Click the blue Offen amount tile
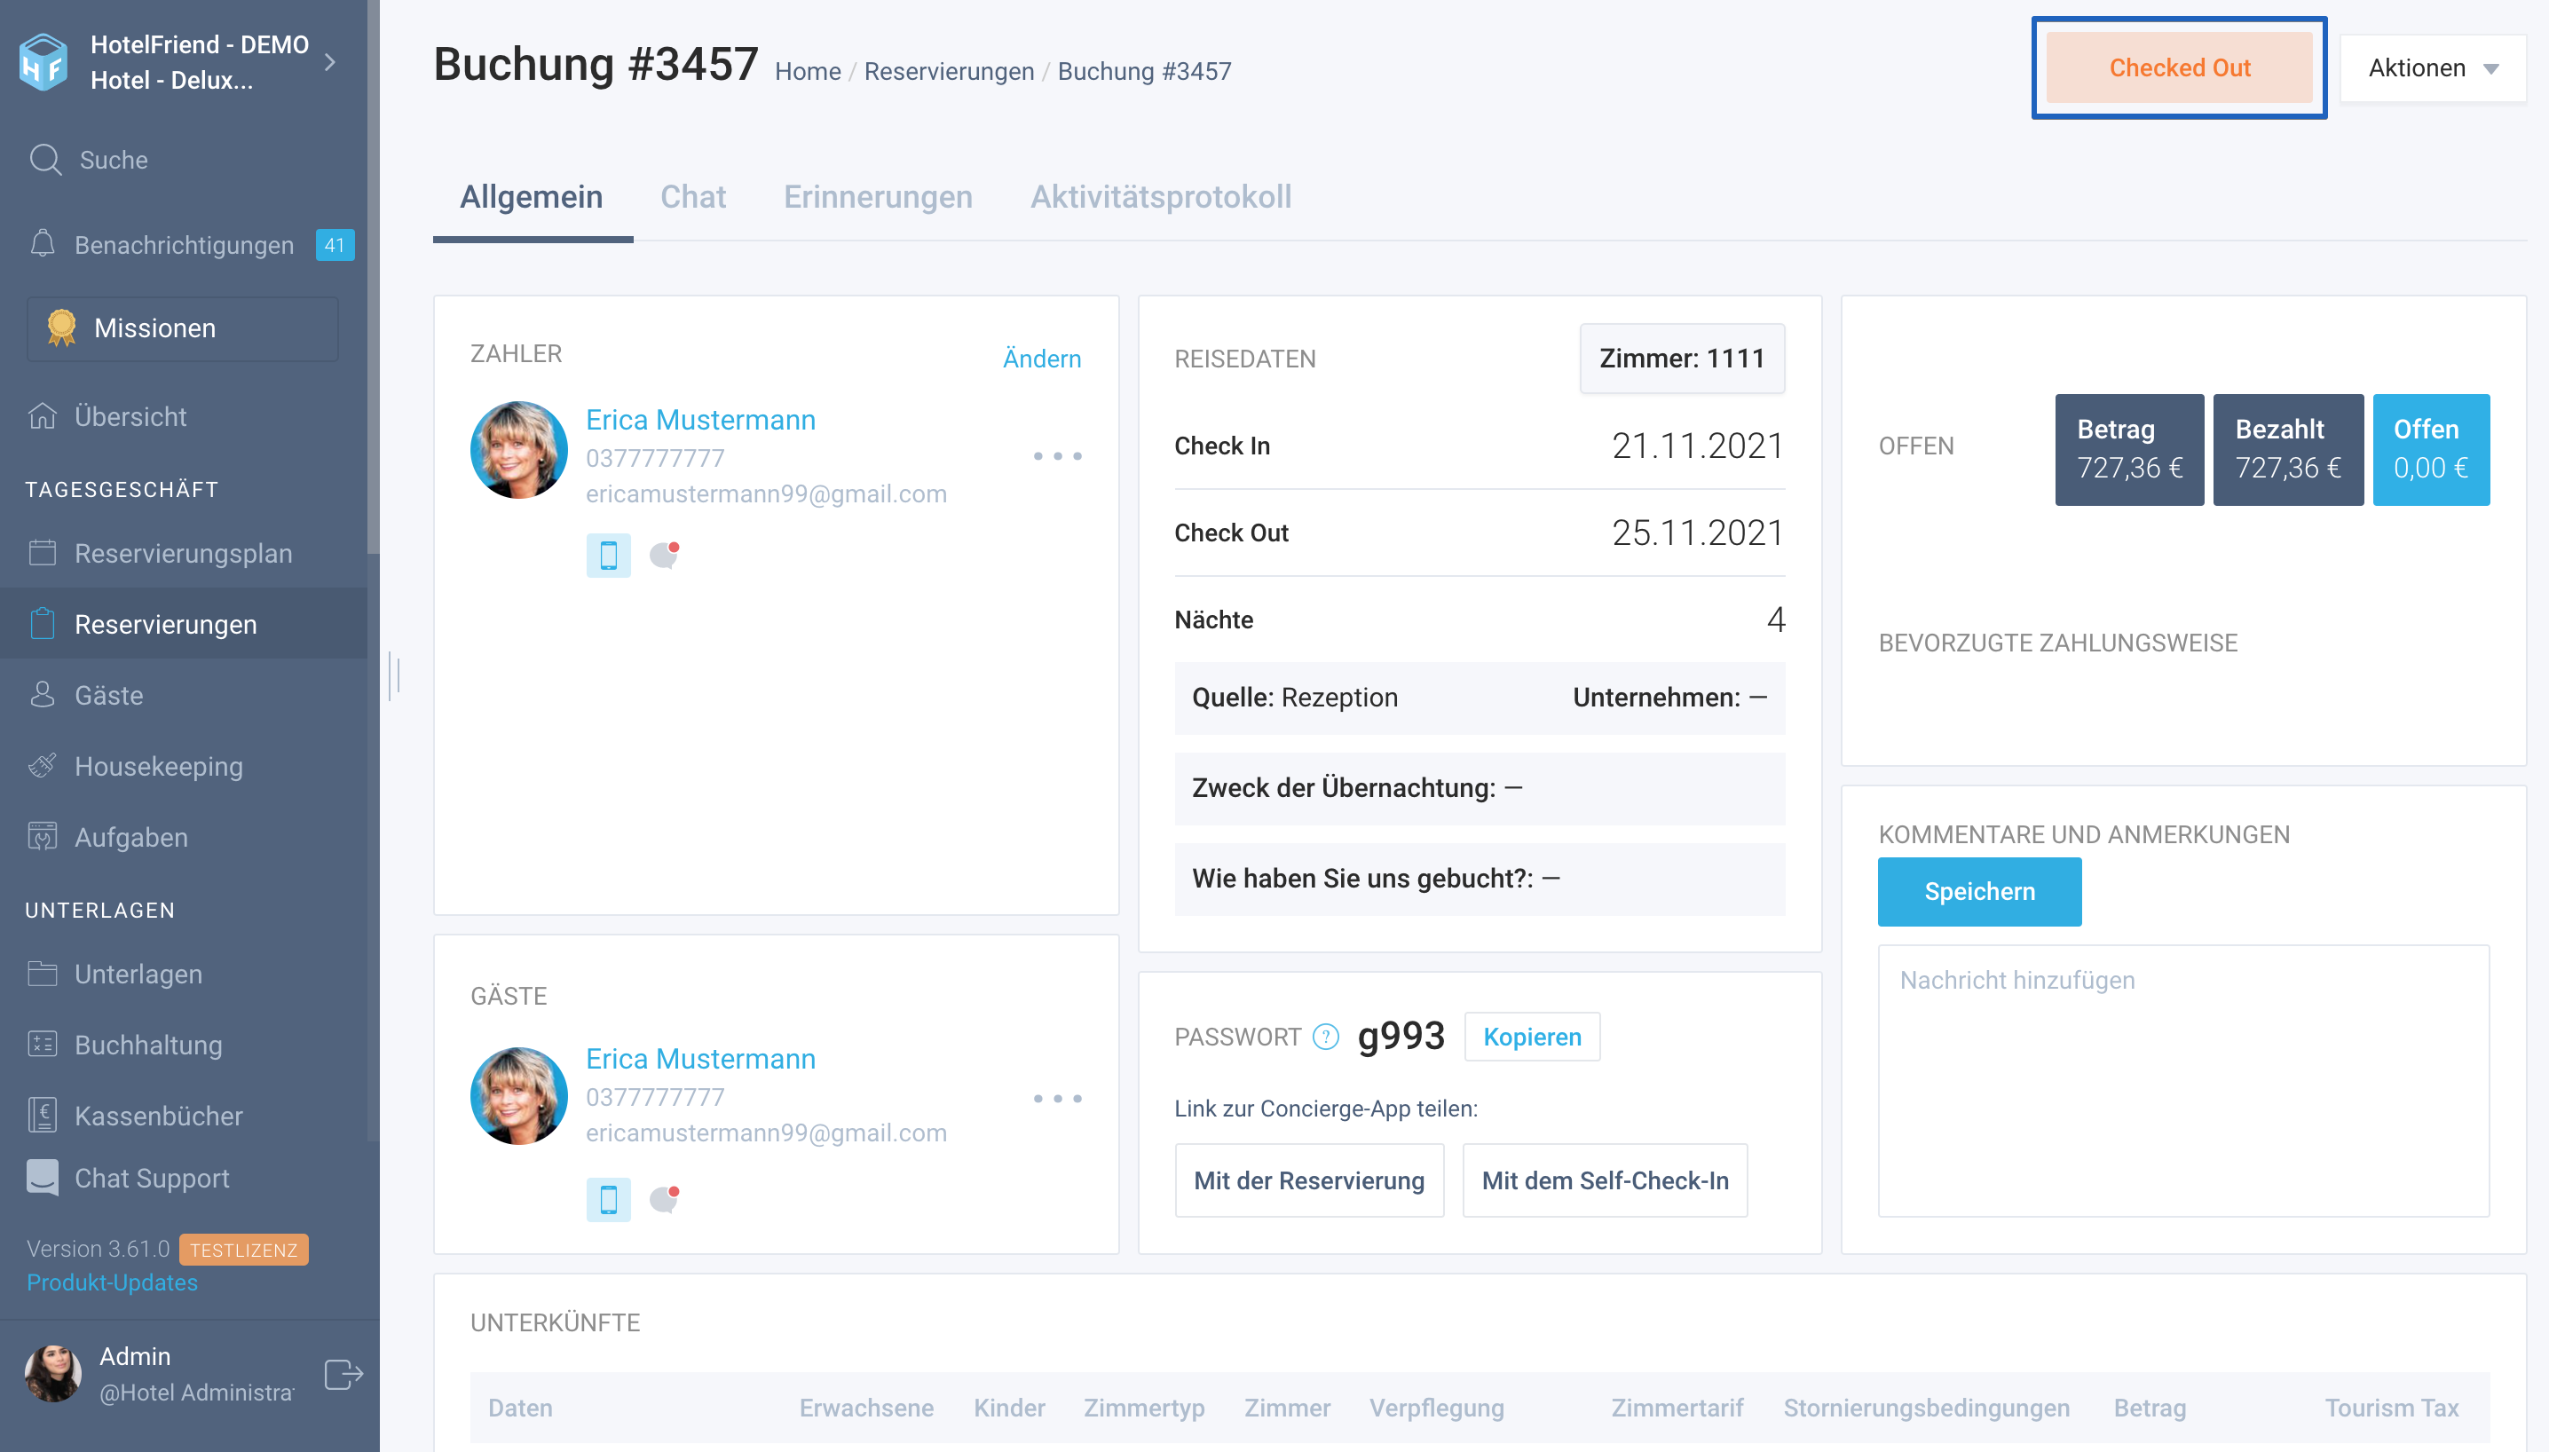The width and height of the screenshot is (2549, 1452). coord(2430,449)
